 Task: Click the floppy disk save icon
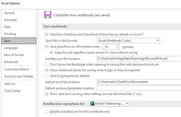(48, 14)
